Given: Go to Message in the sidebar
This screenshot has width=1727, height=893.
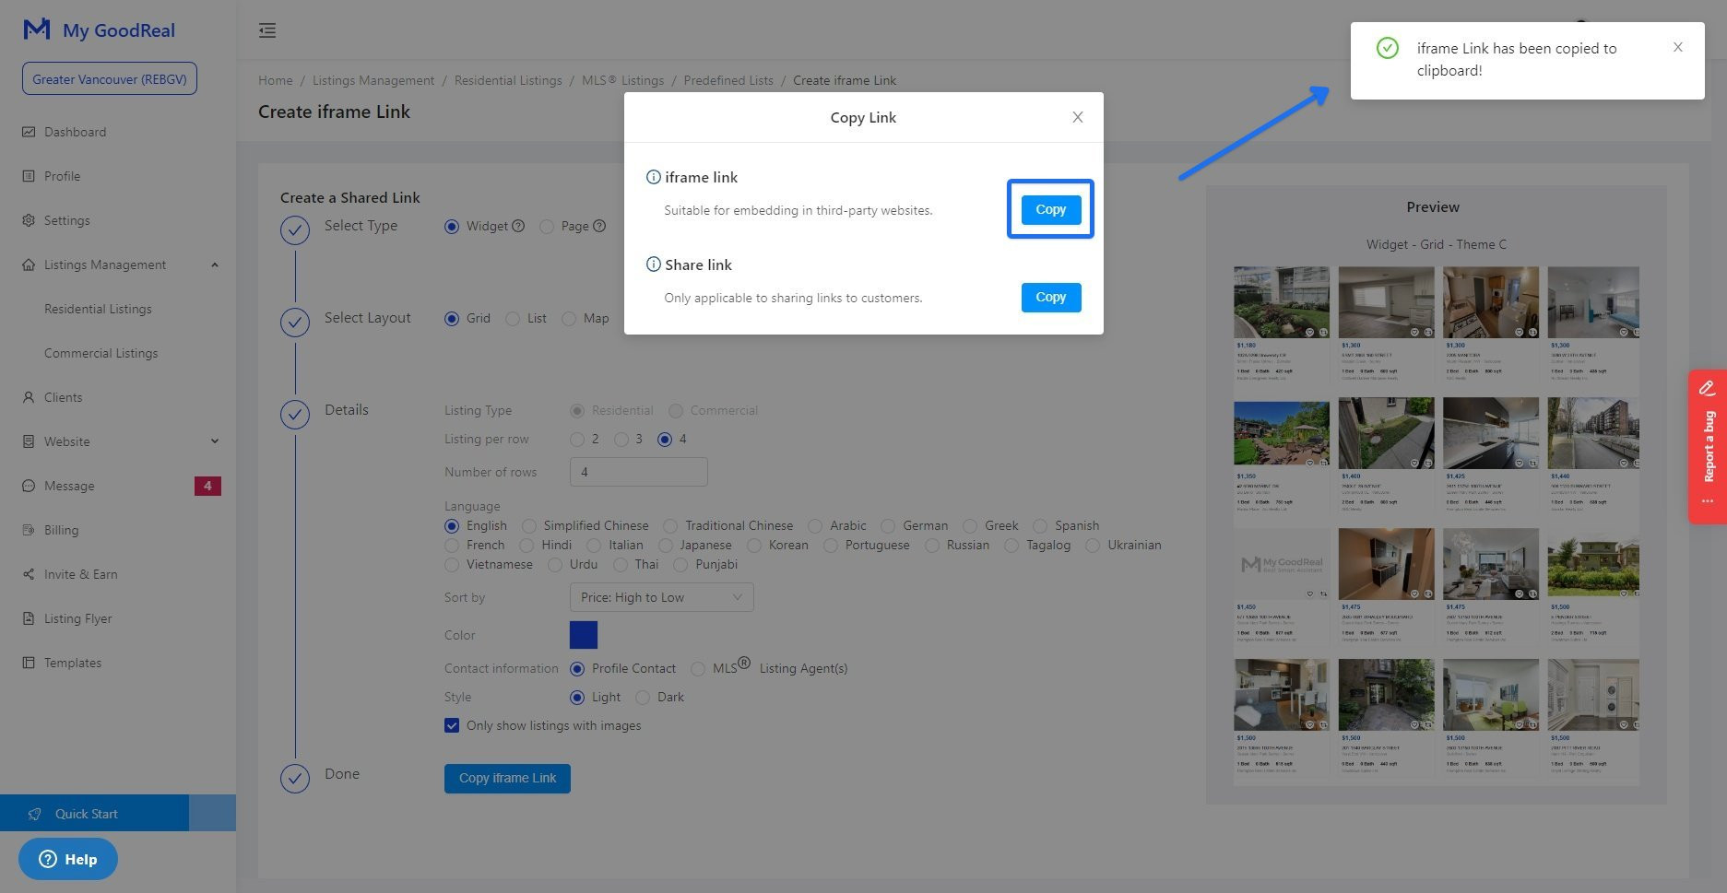Looking at the screenshot, I should point(69,486).
